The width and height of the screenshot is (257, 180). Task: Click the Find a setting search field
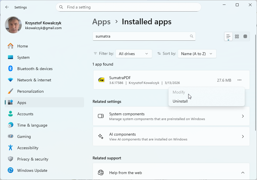(128, 7)
